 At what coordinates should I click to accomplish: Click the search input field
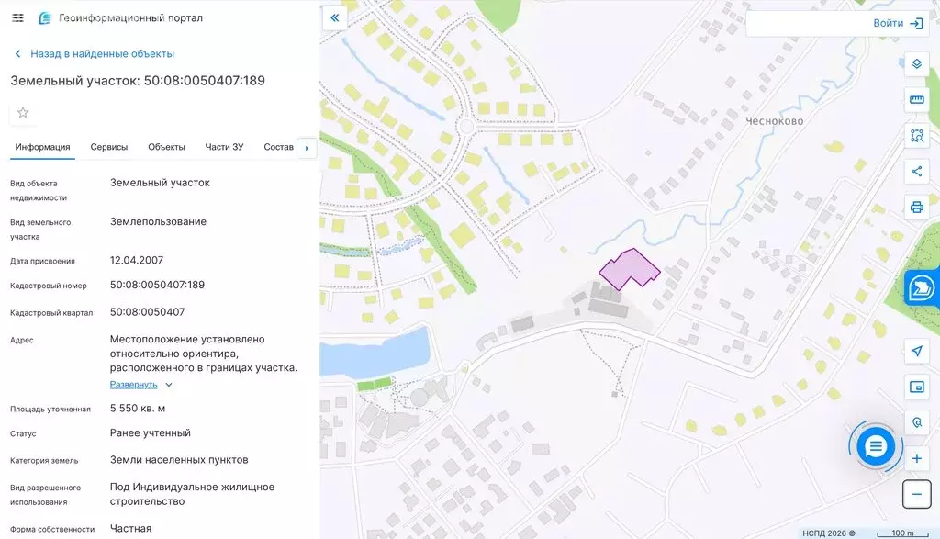coord(806,23)
